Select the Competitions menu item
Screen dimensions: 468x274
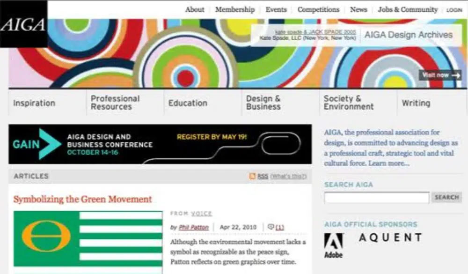coord(318,9)
